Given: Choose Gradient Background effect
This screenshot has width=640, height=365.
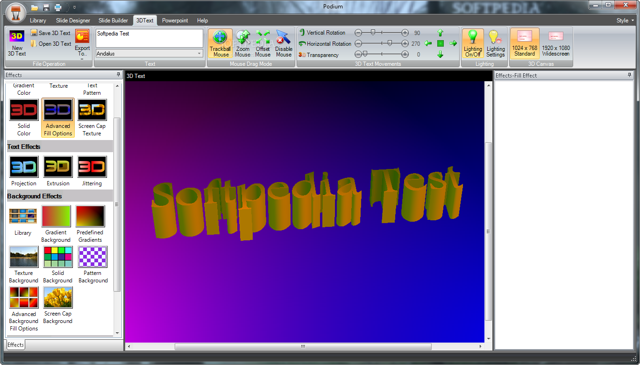Looking at the screenshot, I should click(x=56, y=225).
